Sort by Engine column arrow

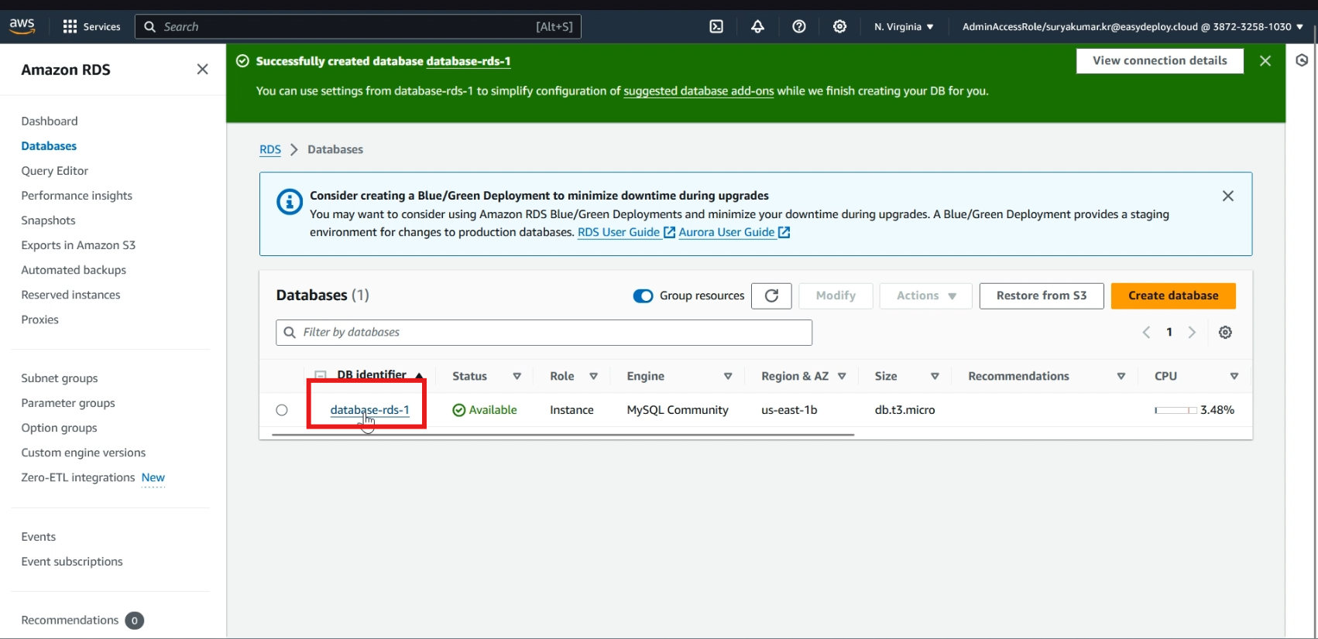(x=728, y=376)
